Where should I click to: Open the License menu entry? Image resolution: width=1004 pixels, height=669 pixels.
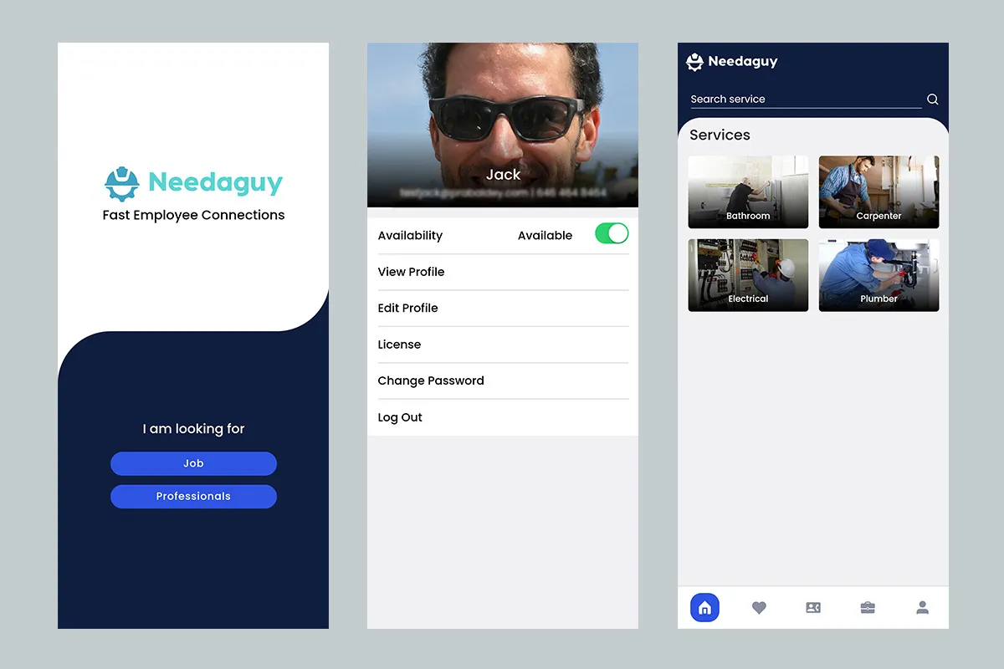coord(503,345)
